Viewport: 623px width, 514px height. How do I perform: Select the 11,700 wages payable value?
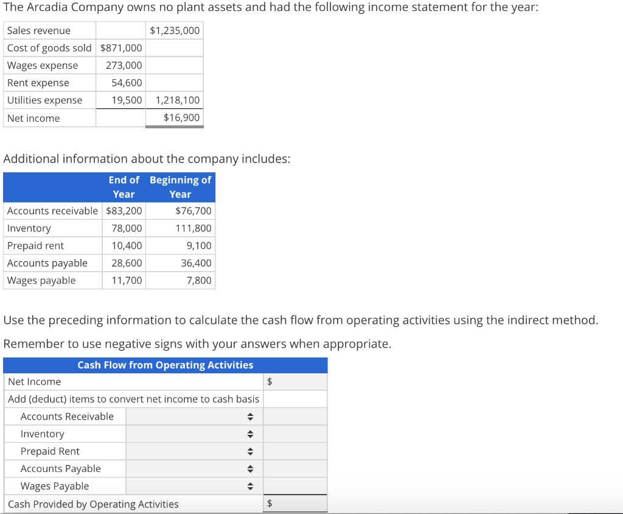[x=127, y=281]
